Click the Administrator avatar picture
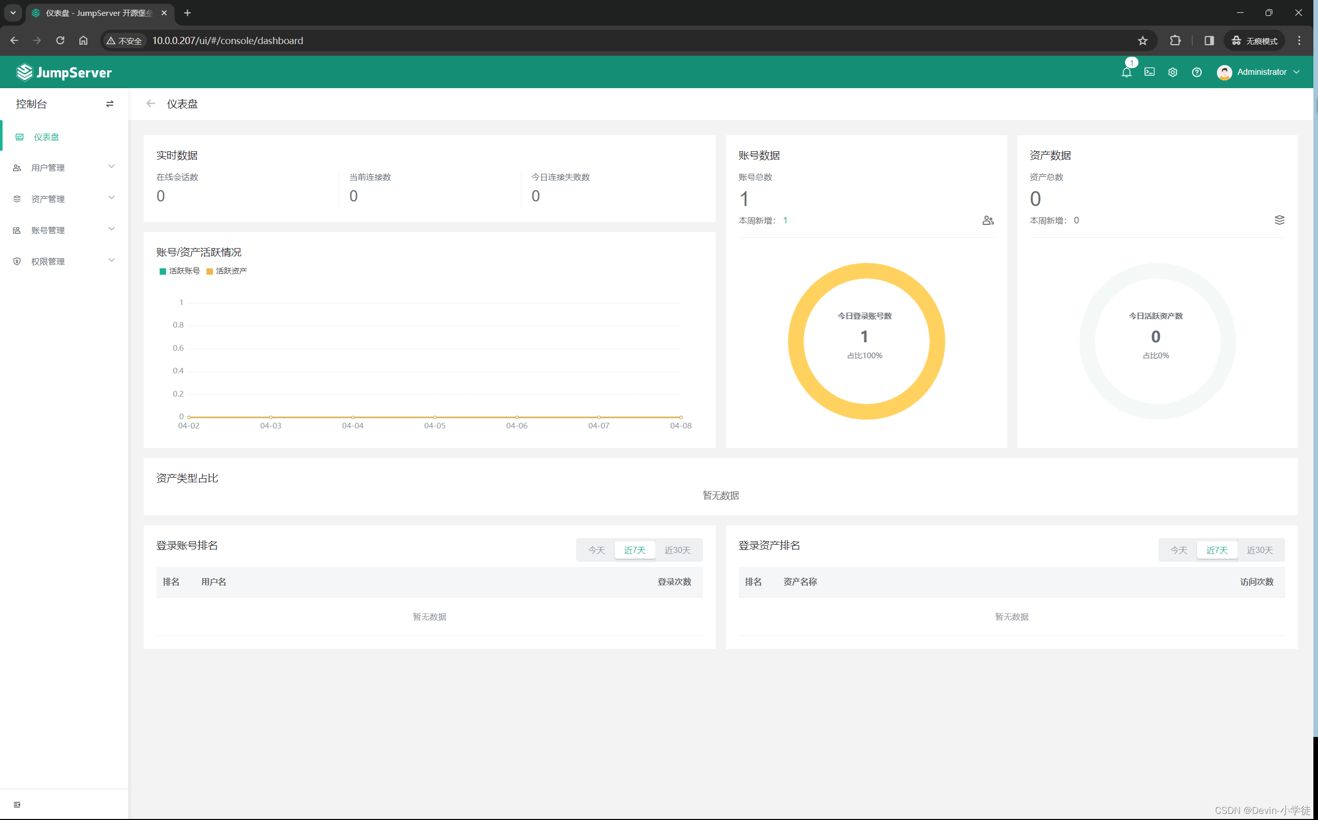 pos(1224,72)
